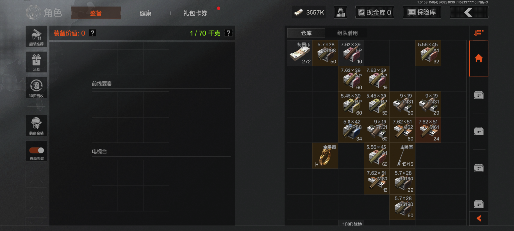Toggle the 自动涂装 auto skin switch
The height and width of the screenshot is (231, 514).
click(x=37, y=151)
